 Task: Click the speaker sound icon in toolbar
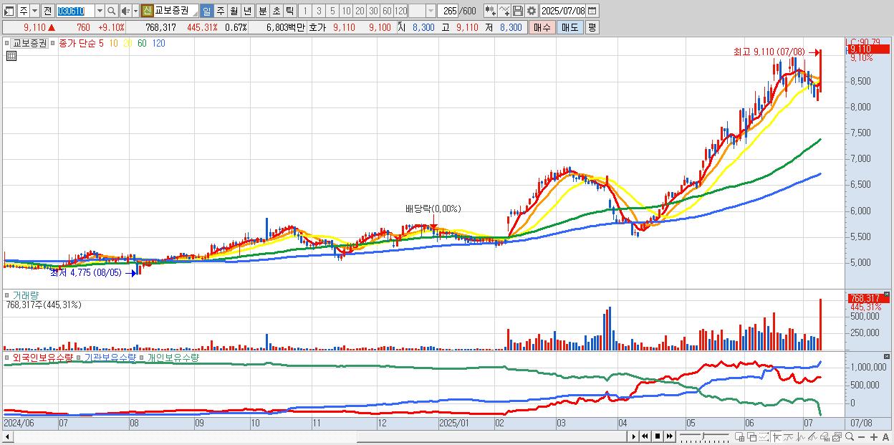point(125,11)
